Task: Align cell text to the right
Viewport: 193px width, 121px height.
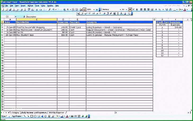Action: 148,10
